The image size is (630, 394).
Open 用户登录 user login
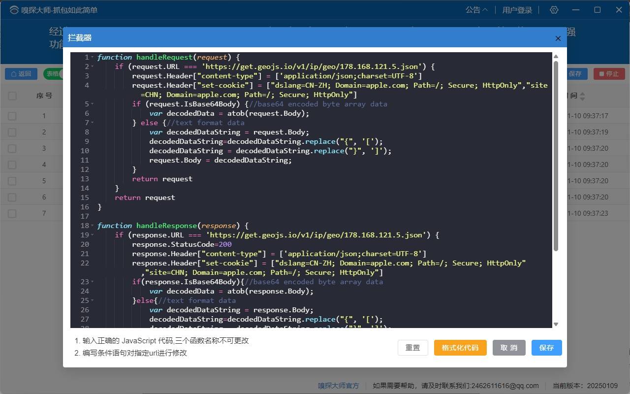tap(517, 10)
